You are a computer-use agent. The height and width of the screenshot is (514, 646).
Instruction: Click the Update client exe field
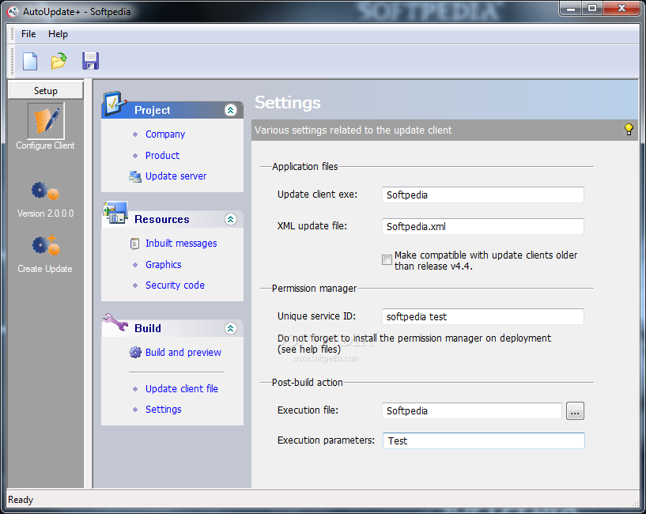482,195
